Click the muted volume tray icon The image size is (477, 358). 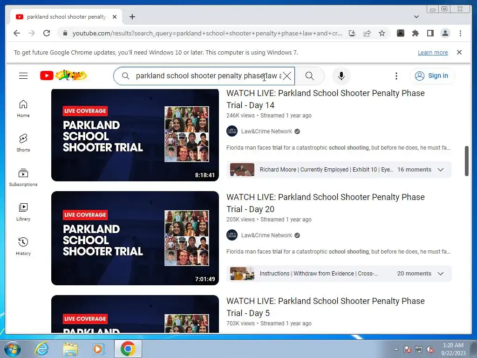(430, 349)
